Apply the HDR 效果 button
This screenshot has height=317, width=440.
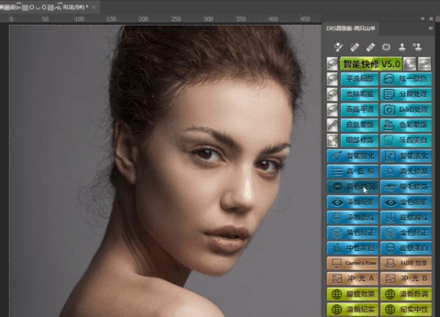pos(406,263)
